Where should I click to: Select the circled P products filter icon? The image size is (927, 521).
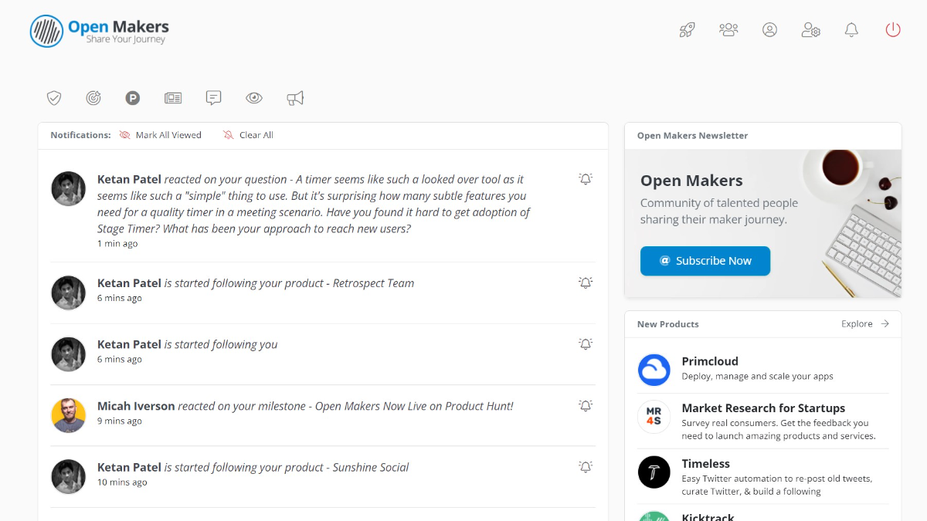point(133,98)
